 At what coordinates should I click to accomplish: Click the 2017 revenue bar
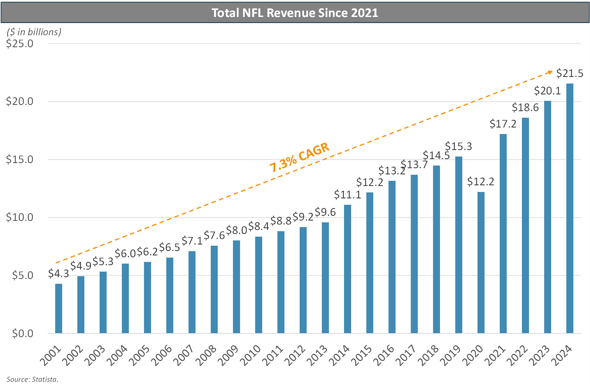coord(414,254)
